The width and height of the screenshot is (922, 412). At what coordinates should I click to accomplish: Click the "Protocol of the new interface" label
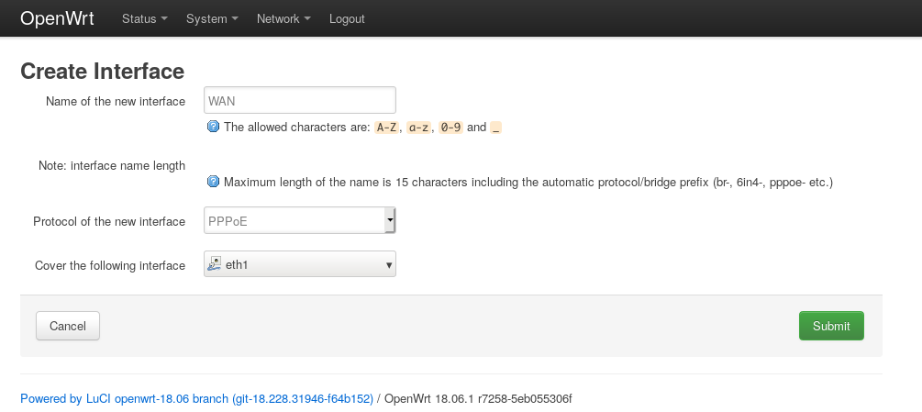[x=109, y=222]
